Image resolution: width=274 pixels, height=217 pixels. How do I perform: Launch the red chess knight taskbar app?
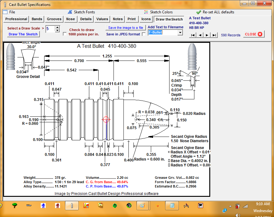tap(58, 206)
